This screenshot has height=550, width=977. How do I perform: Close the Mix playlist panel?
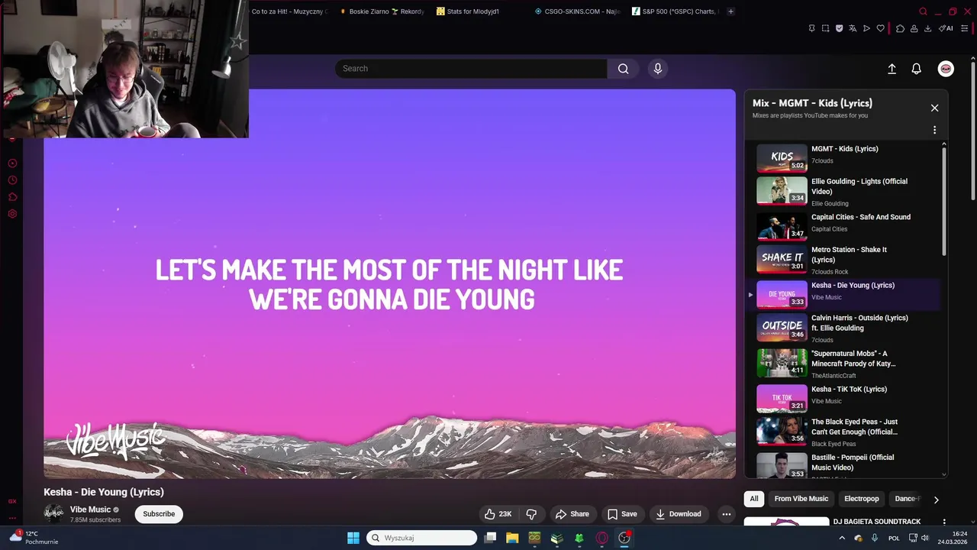coord(934,108)
